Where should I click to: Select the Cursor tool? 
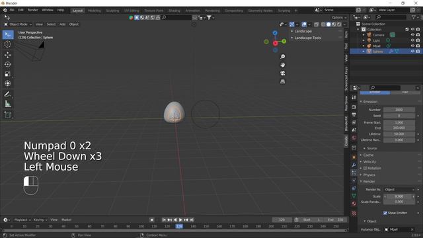coord(8,44)
